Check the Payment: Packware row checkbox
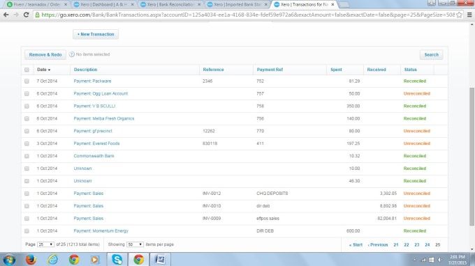The width and height of the screenshot is (475, 266). tap(27, 81)
